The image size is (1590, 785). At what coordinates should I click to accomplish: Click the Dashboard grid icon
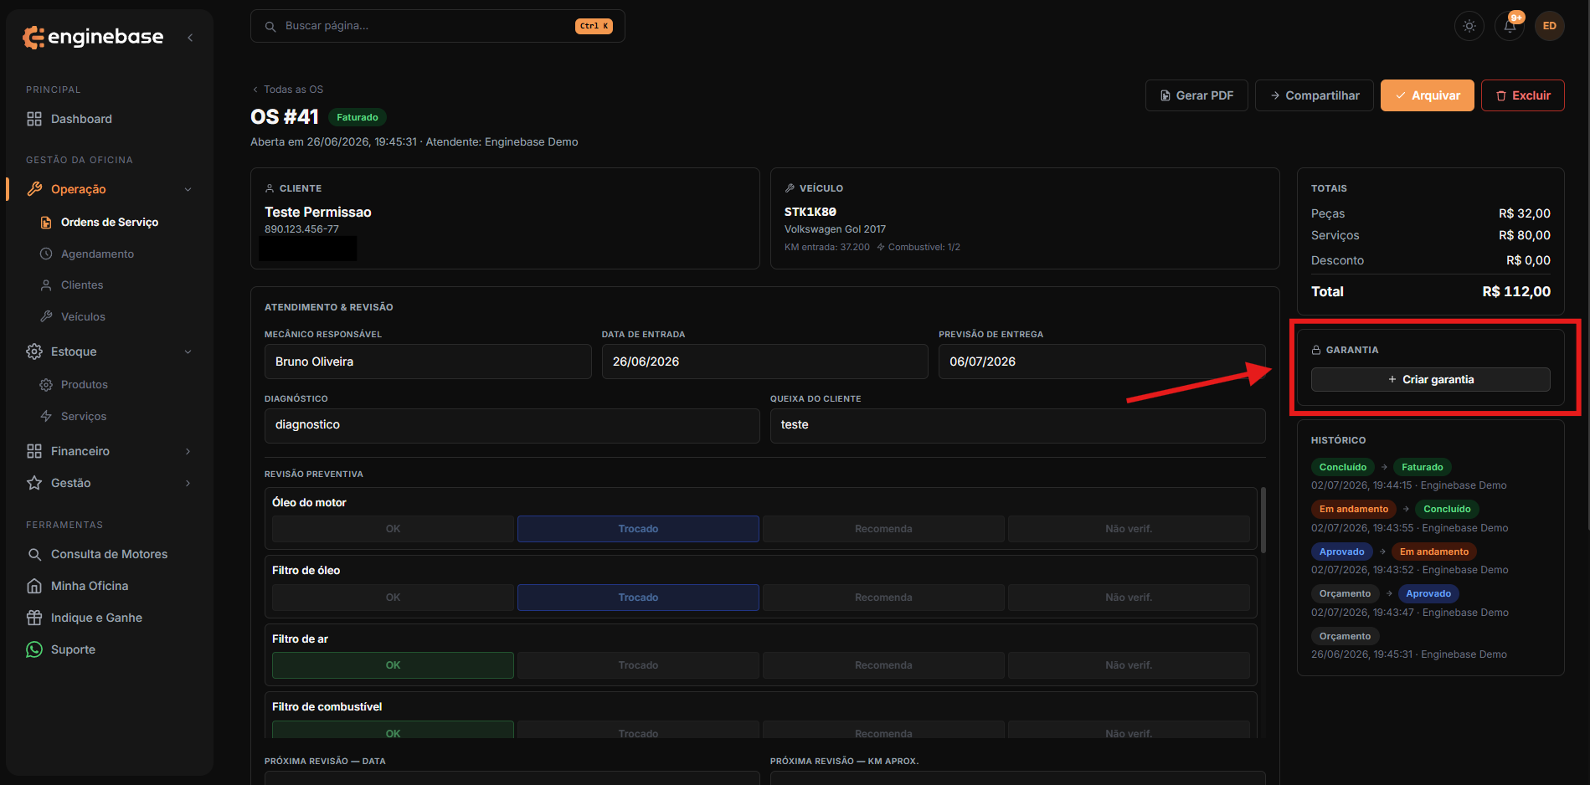[34, 119]
